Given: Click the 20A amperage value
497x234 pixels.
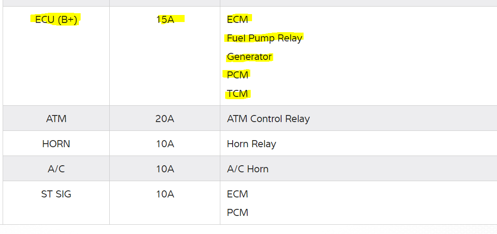Looking at the screenshot, I should (165, 119).
